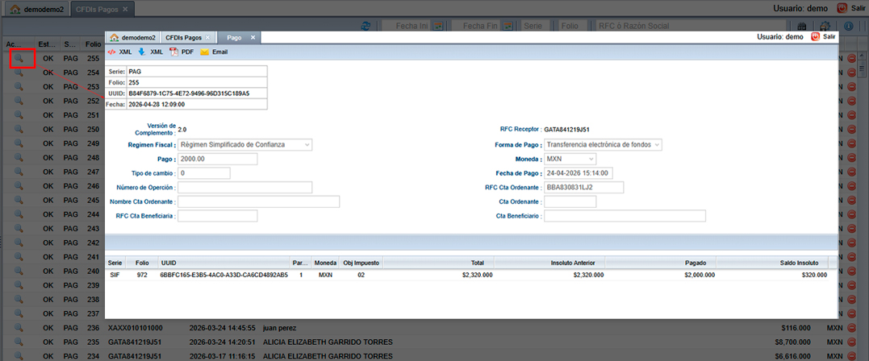Close the Pago tab

253,37
